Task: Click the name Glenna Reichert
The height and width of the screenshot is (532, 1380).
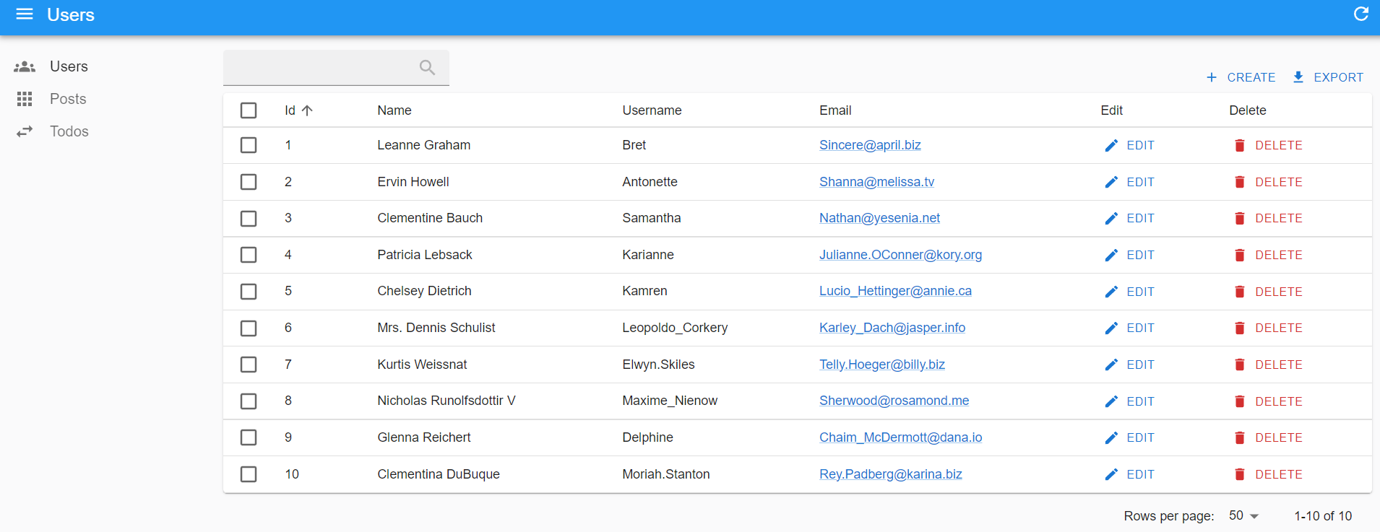Action: (424, 437)
